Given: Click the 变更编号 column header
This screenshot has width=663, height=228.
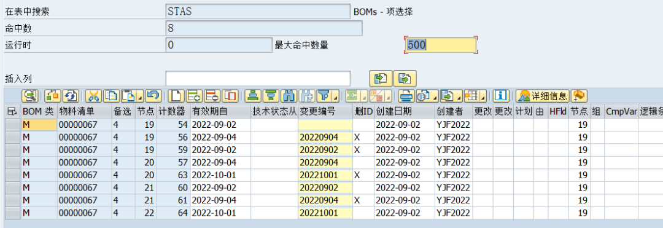Looking at the screenshot, I should pyautogui.click(x=325, y=112).
